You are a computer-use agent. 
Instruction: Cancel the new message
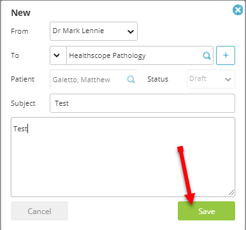click(x=40, y=211)
